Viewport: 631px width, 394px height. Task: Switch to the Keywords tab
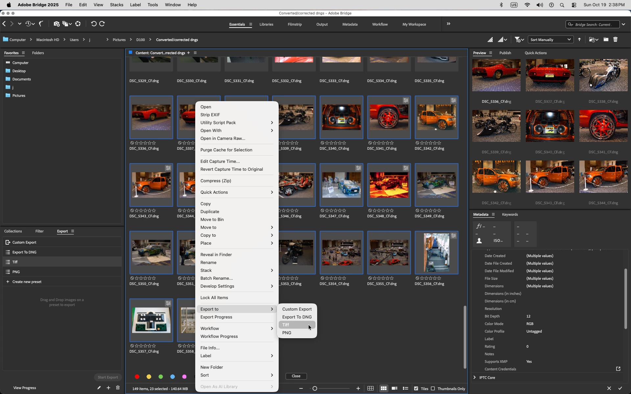[510, 214]
